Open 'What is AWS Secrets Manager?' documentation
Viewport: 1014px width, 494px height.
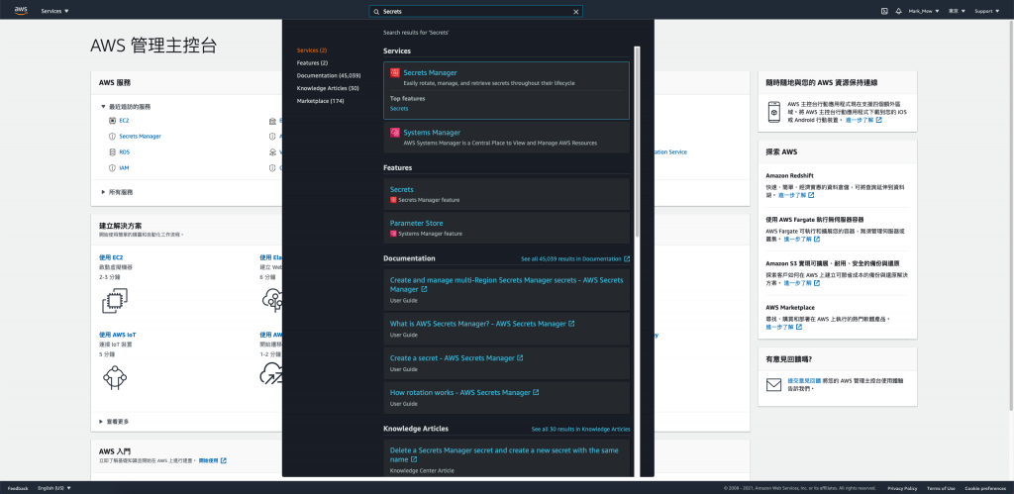(482, 324)
